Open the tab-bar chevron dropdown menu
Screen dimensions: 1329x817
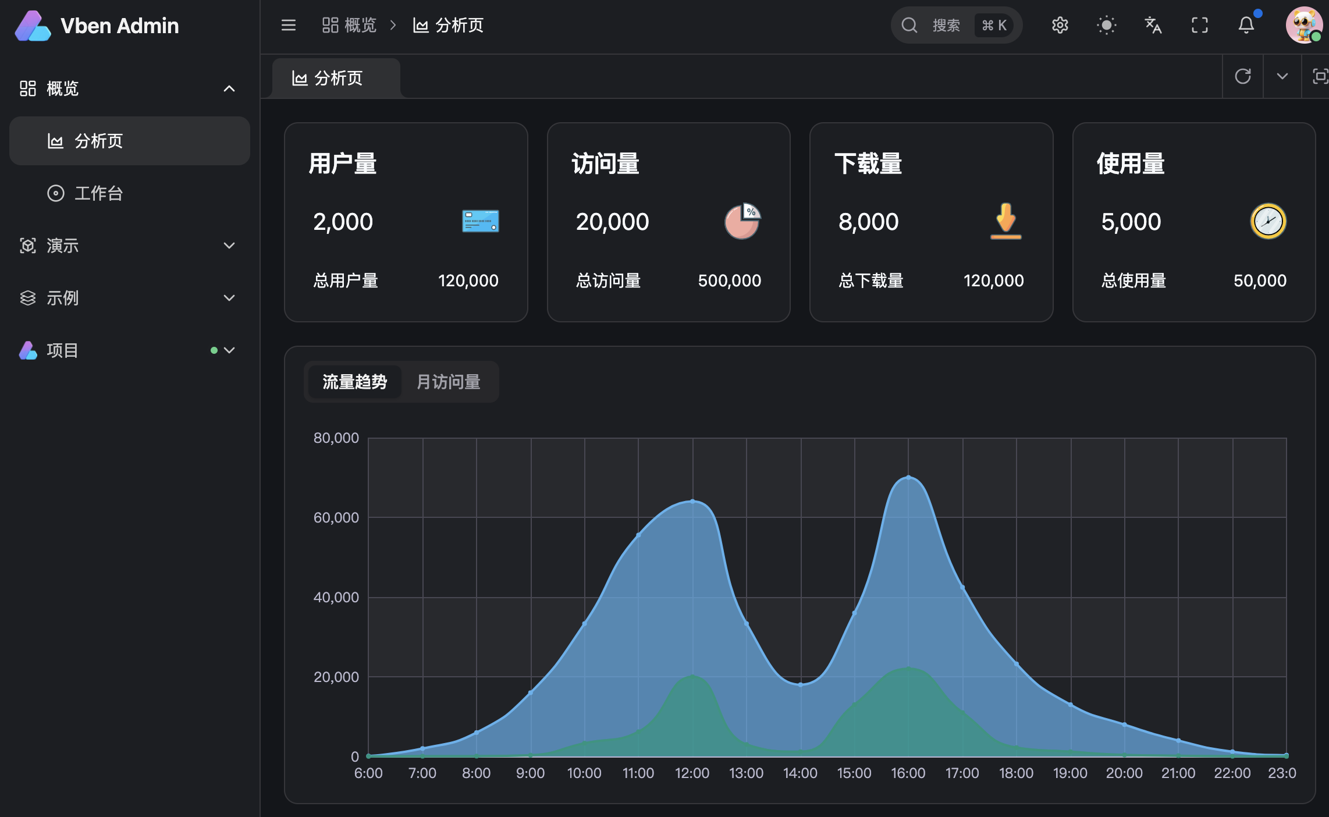pyautogui.click(x=1282, y=76)
